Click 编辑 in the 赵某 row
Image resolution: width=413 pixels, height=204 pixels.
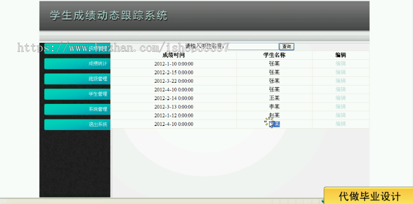[340, 115]
